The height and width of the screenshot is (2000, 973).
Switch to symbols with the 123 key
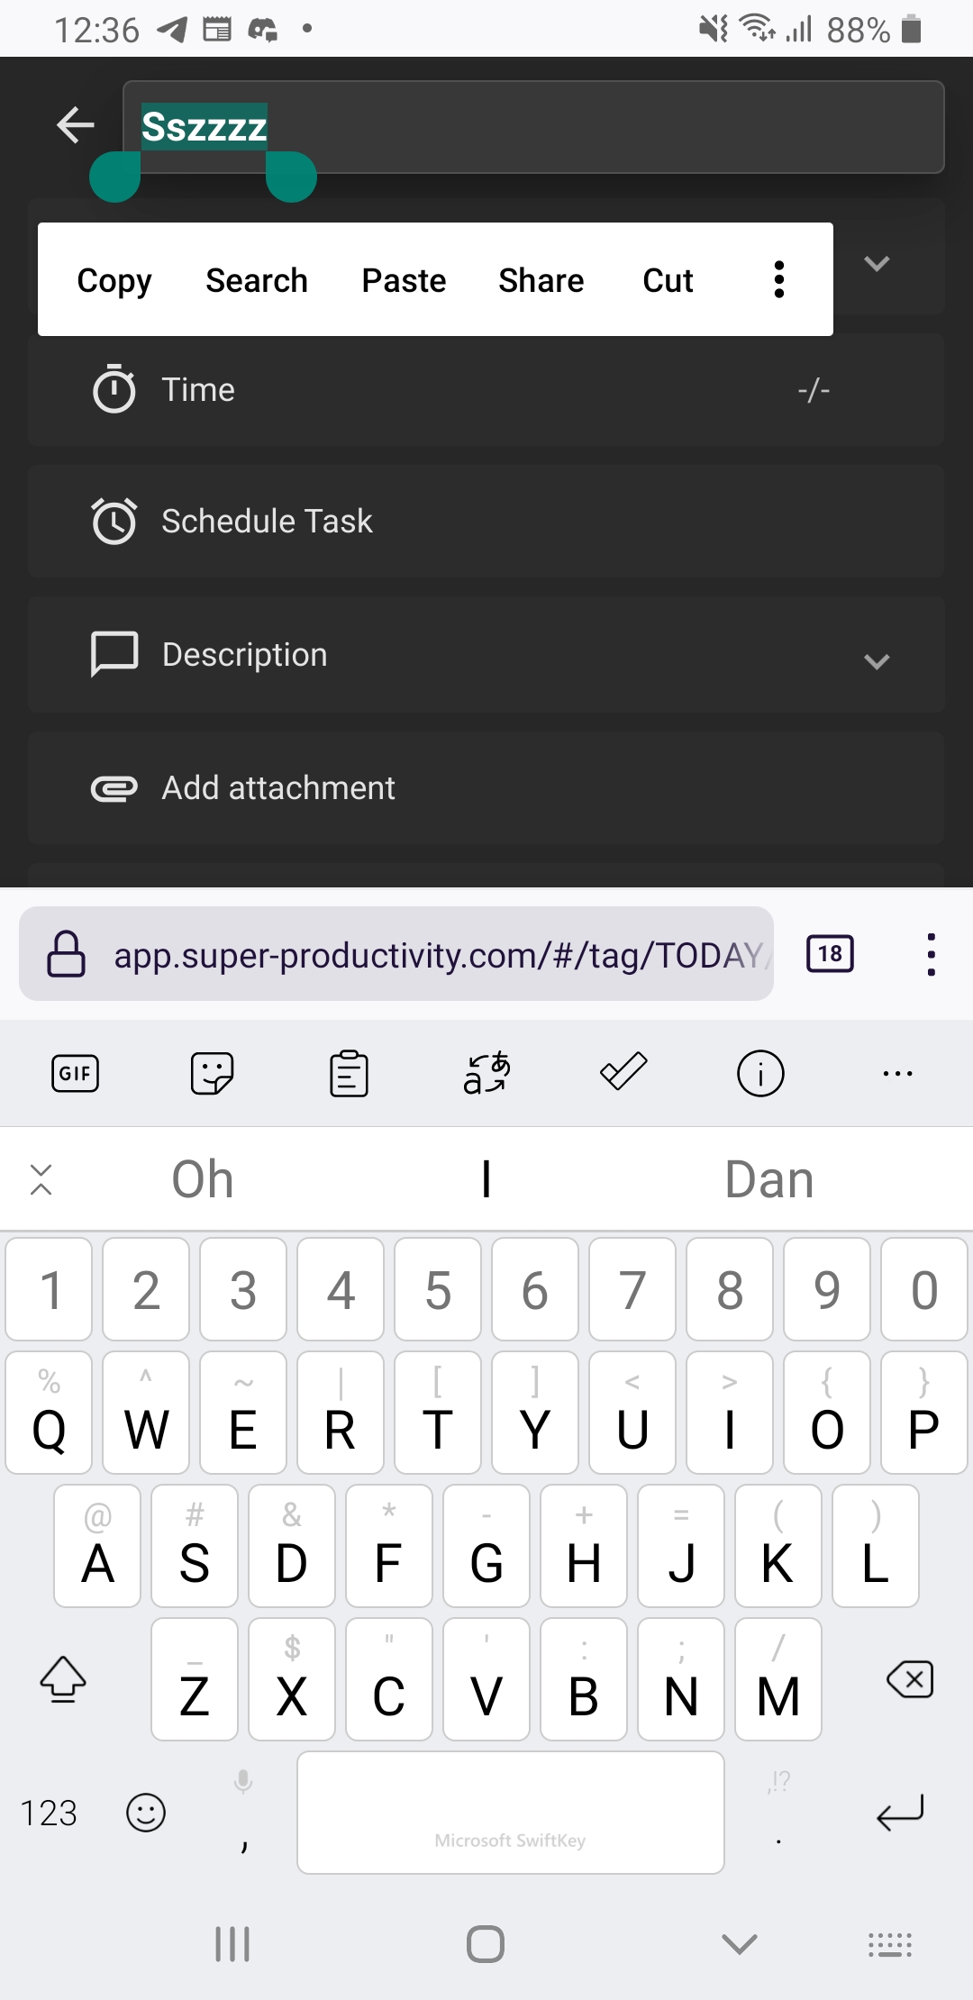tap(50, 1813)
